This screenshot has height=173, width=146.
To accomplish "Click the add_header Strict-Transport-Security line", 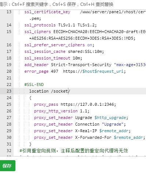I will (x=85, y=65).
